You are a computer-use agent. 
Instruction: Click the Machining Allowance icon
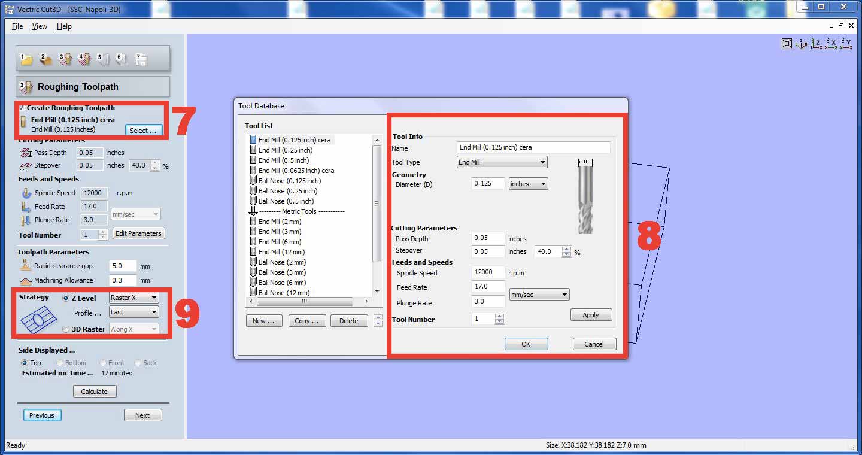point(26,280)
